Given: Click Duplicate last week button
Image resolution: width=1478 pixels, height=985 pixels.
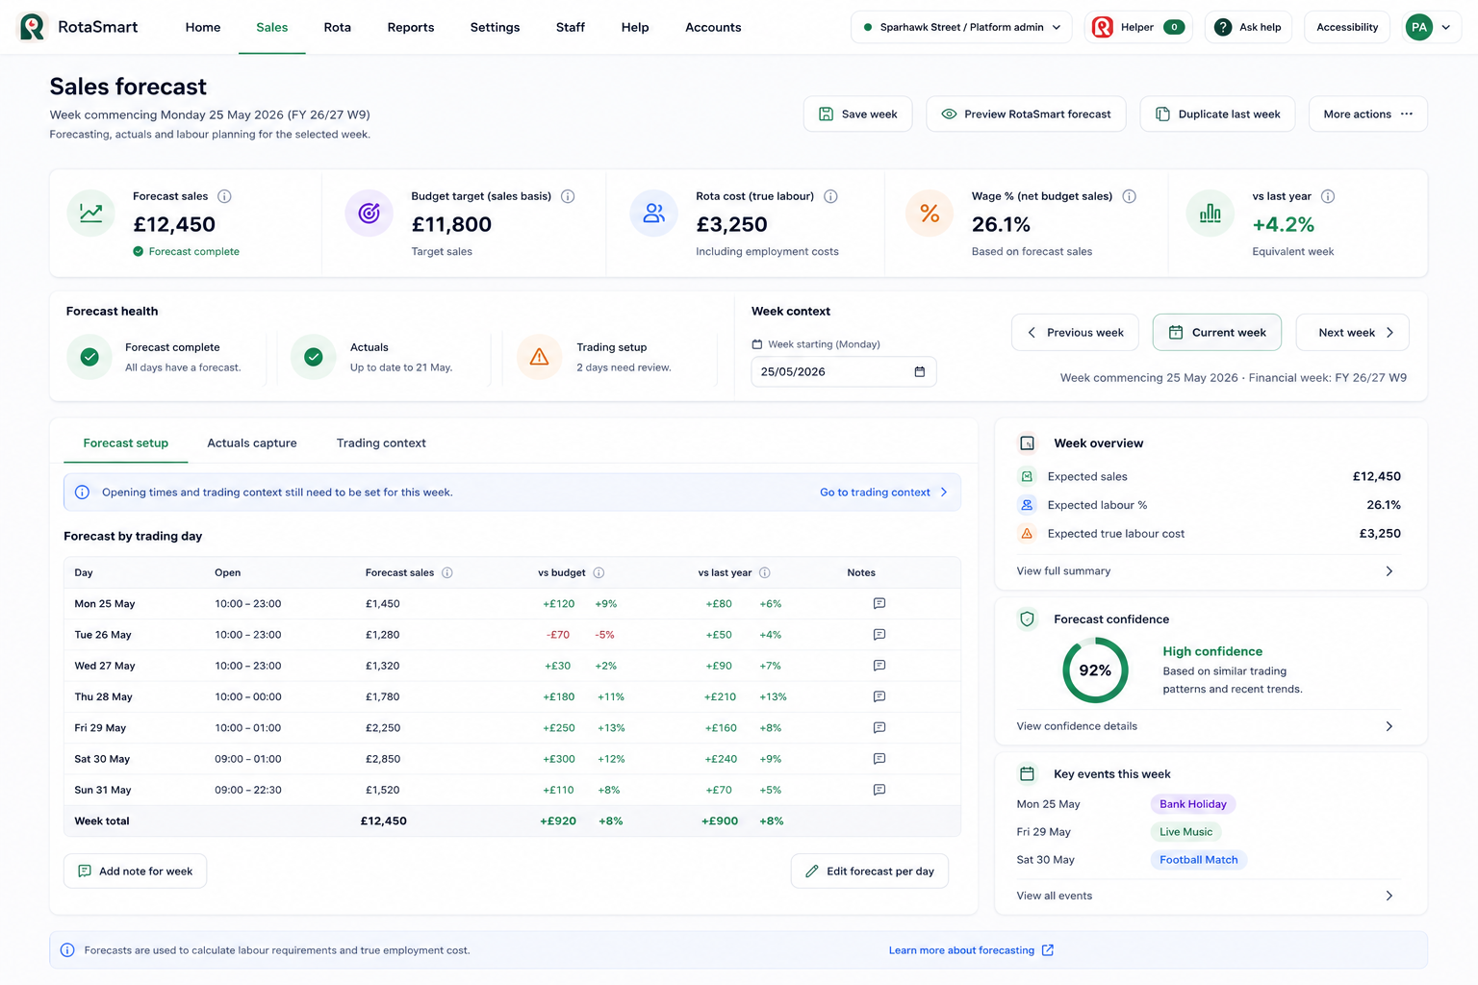Looking at the screenshot, I should coord(1217,114).
